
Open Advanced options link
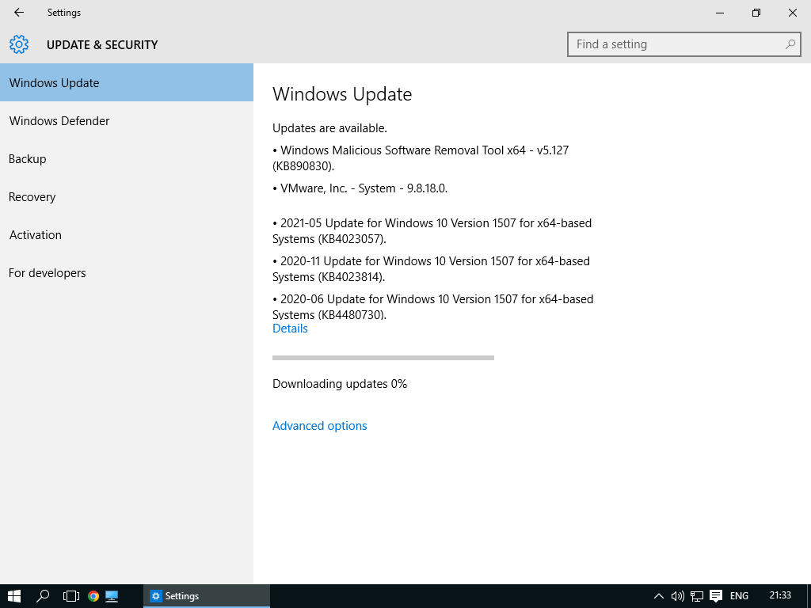point(319,426)
